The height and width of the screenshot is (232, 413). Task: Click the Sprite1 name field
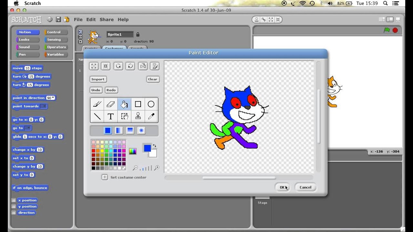(120, 34)
